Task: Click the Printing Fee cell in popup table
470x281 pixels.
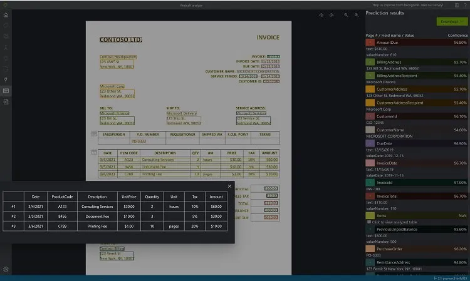Action: point(97,226)
